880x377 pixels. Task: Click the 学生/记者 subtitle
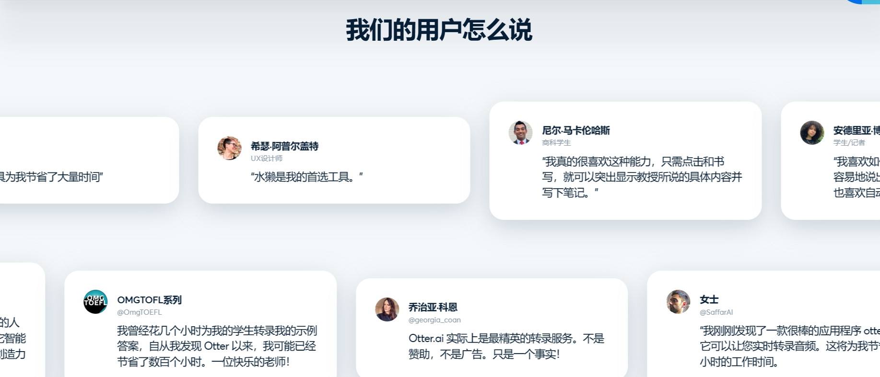pos(849,143)
